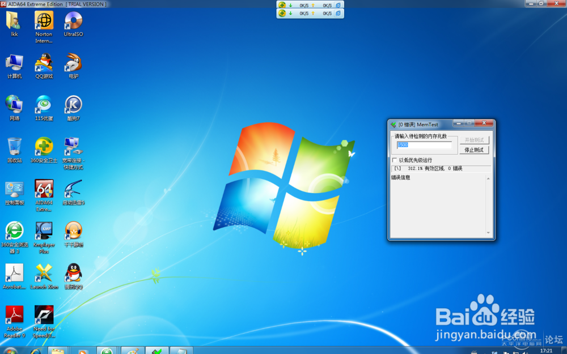Open 千千静听 player shortcut
Screen dimensions: 567x354
(x=73, y=235)
